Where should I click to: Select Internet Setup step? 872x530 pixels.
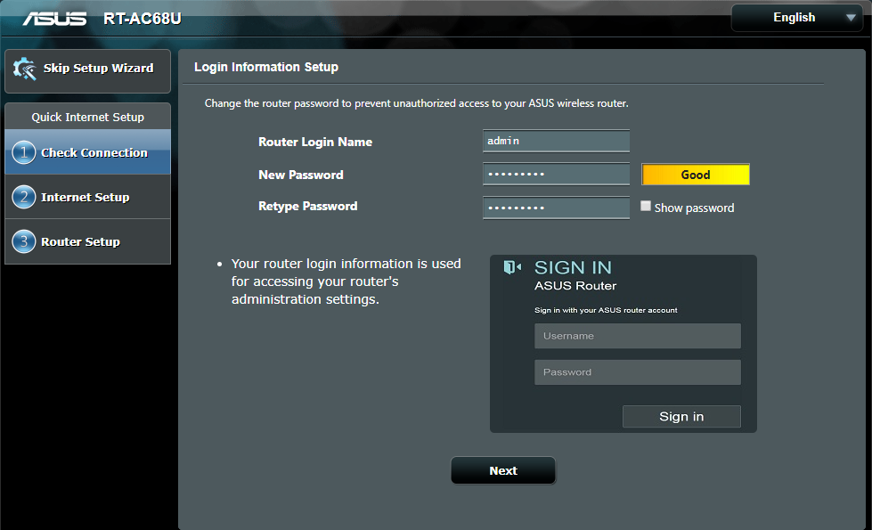tap(88, 197)
